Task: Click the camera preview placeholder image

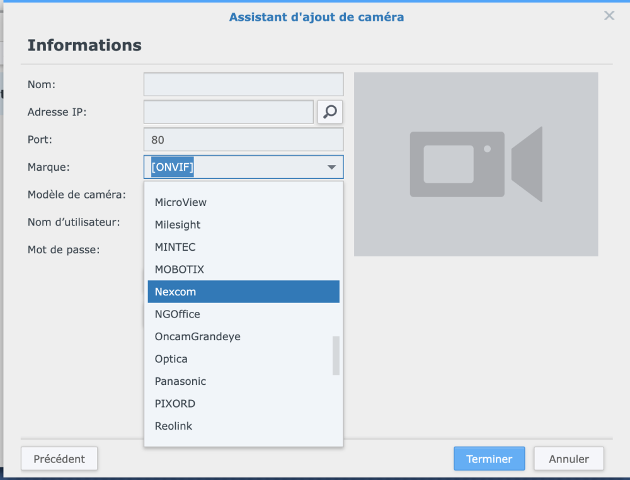Action: click(476, 164)
